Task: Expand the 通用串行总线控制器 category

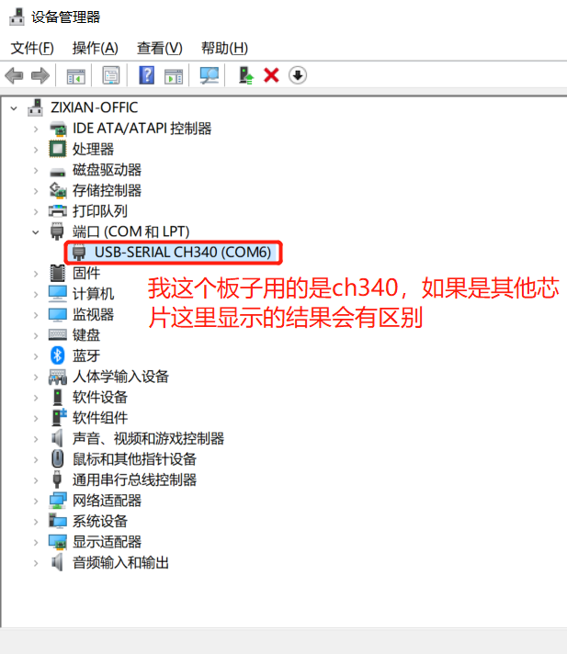Action: click(x=36, y=480)
